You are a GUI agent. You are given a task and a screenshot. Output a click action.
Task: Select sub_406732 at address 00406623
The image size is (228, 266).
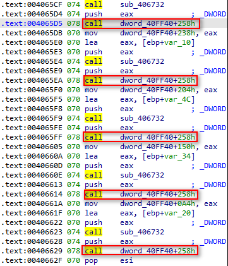142,232
